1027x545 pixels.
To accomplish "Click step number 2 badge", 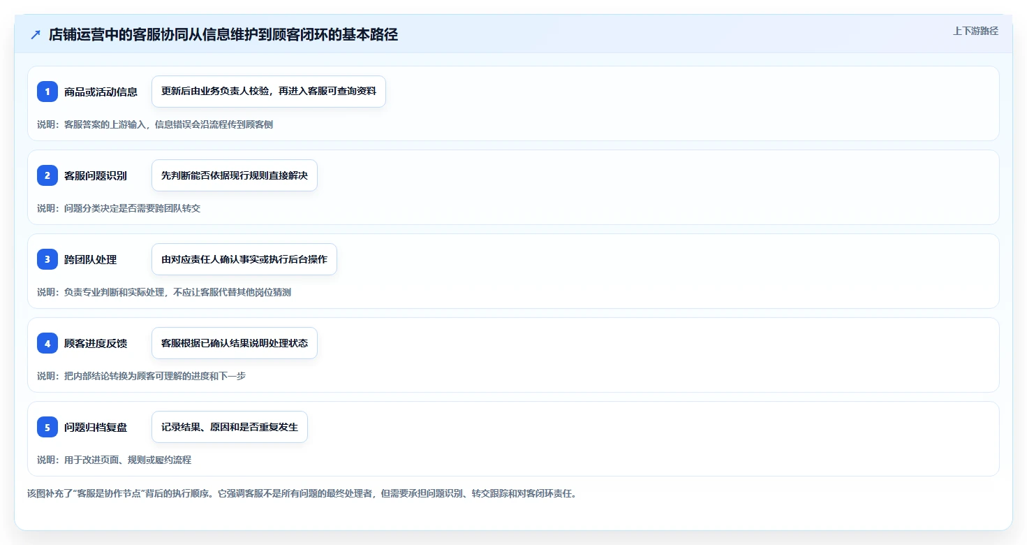I will pyautogui.click(x=47, y=175).
